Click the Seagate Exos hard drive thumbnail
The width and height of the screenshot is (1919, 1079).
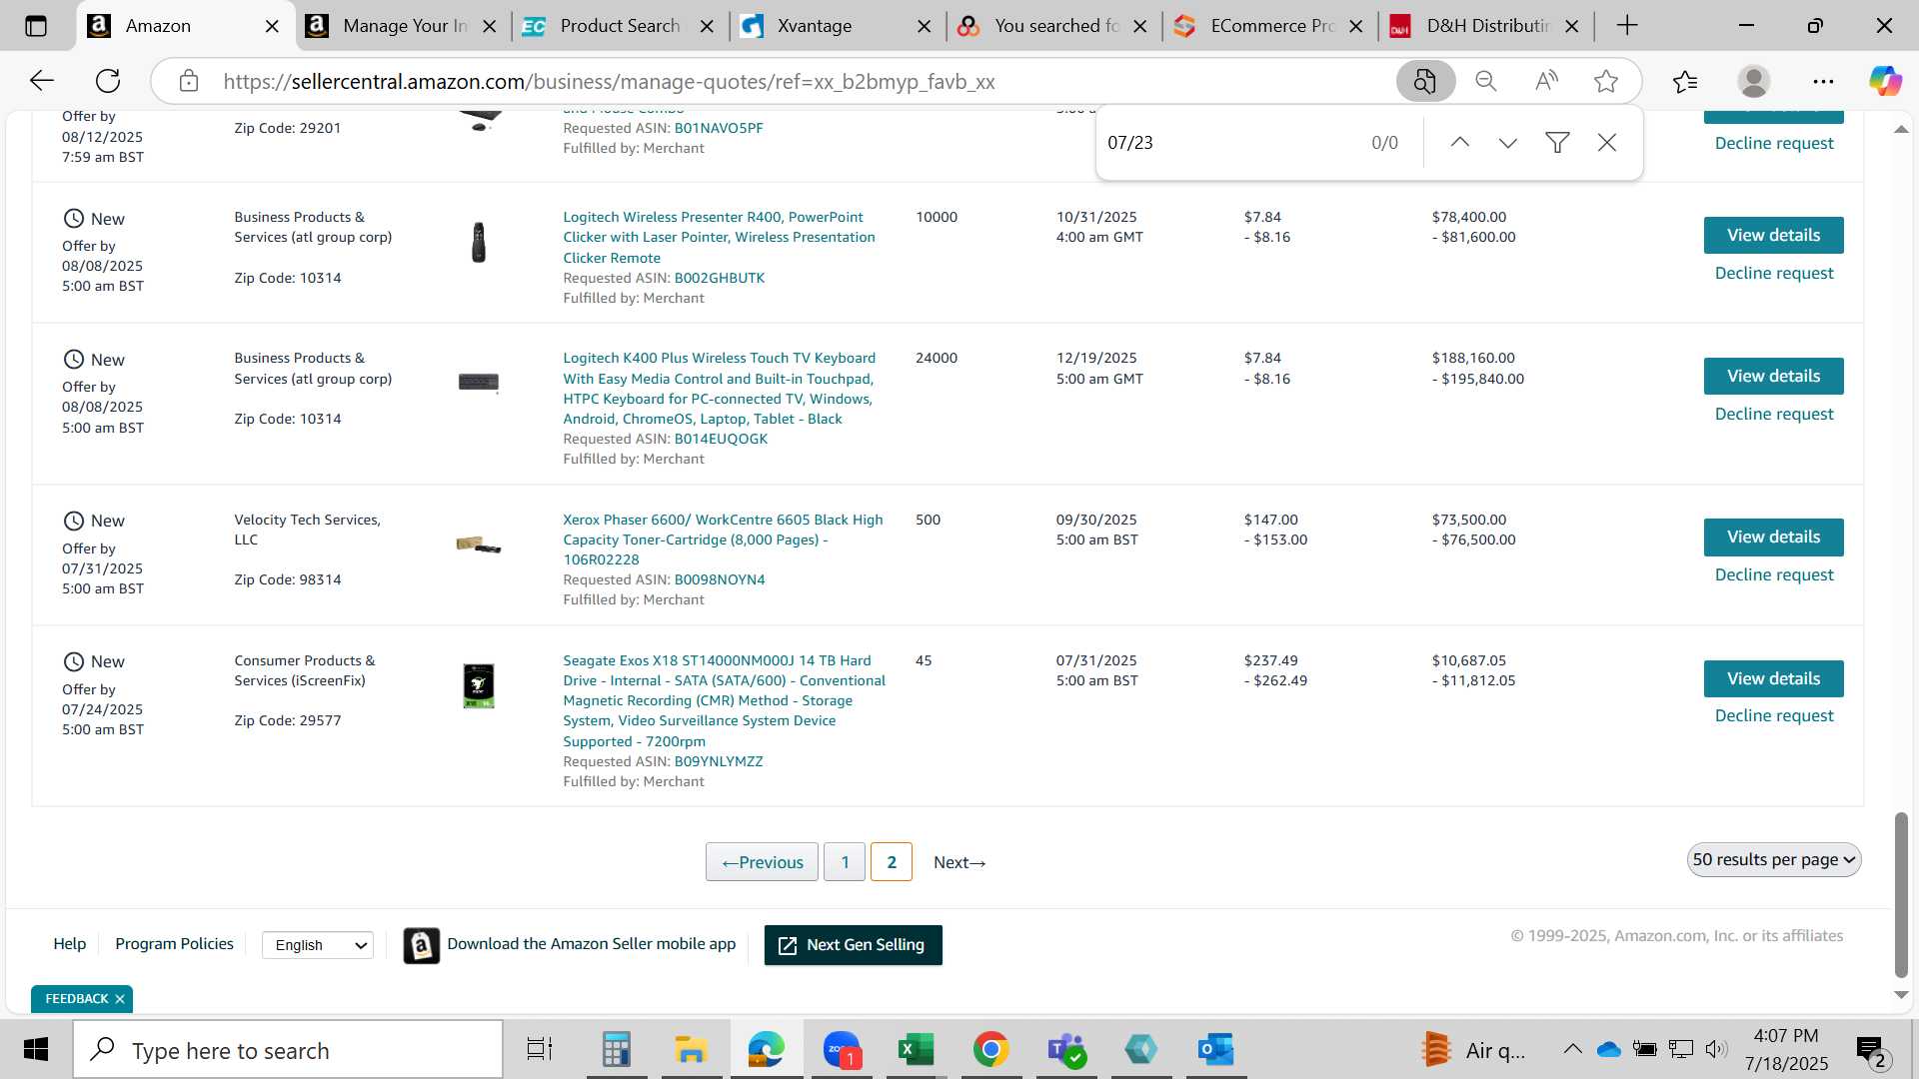[x=479, y=685]
